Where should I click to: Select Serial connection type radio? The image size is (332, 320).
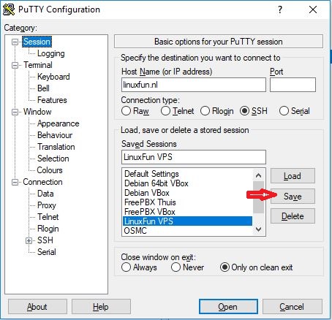pos(284,111)
